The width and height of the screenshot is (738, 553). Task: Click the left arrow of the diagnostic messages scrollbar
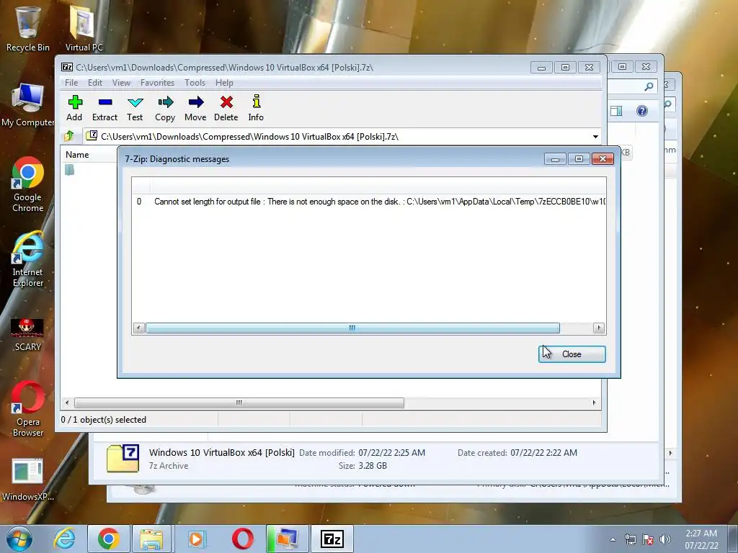point(138,328)
